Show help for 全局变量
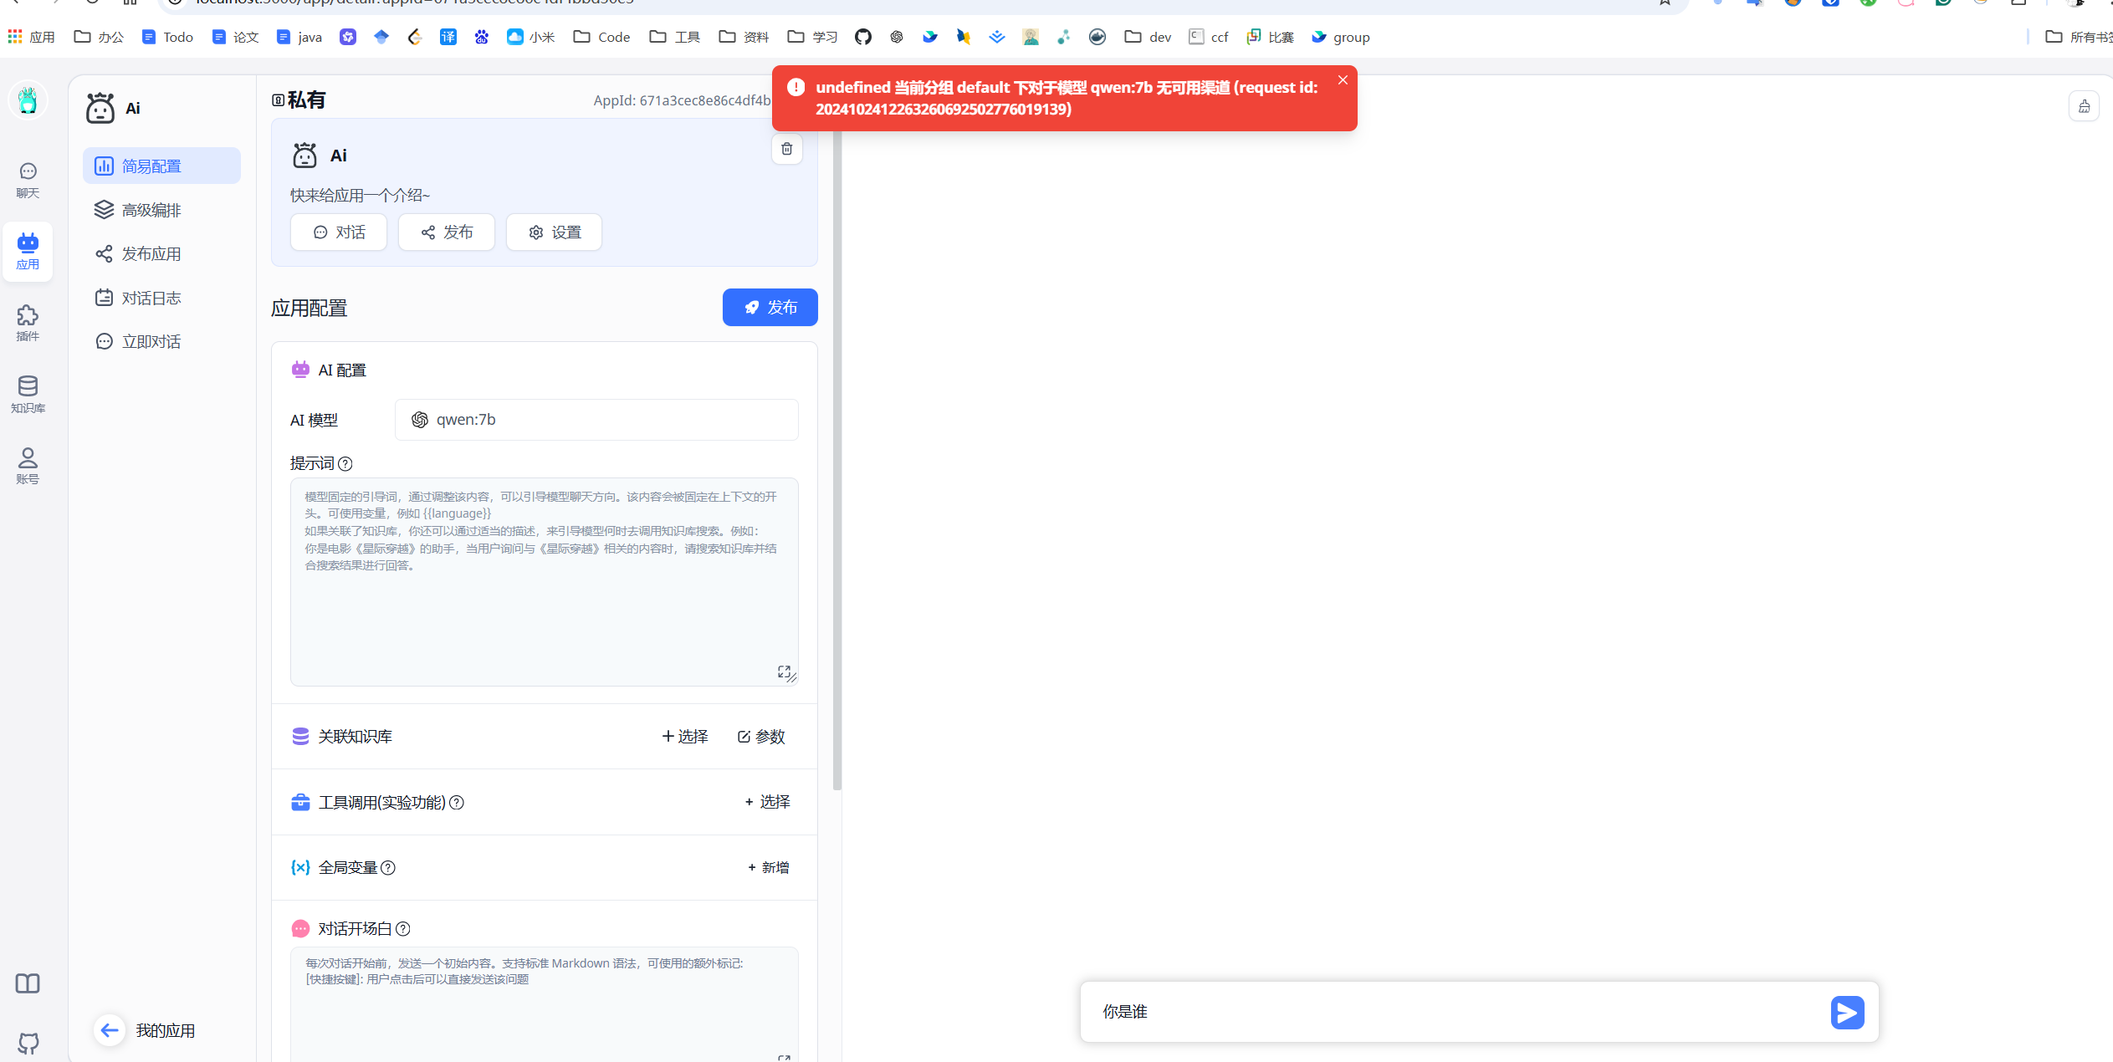 click(388, 868)
